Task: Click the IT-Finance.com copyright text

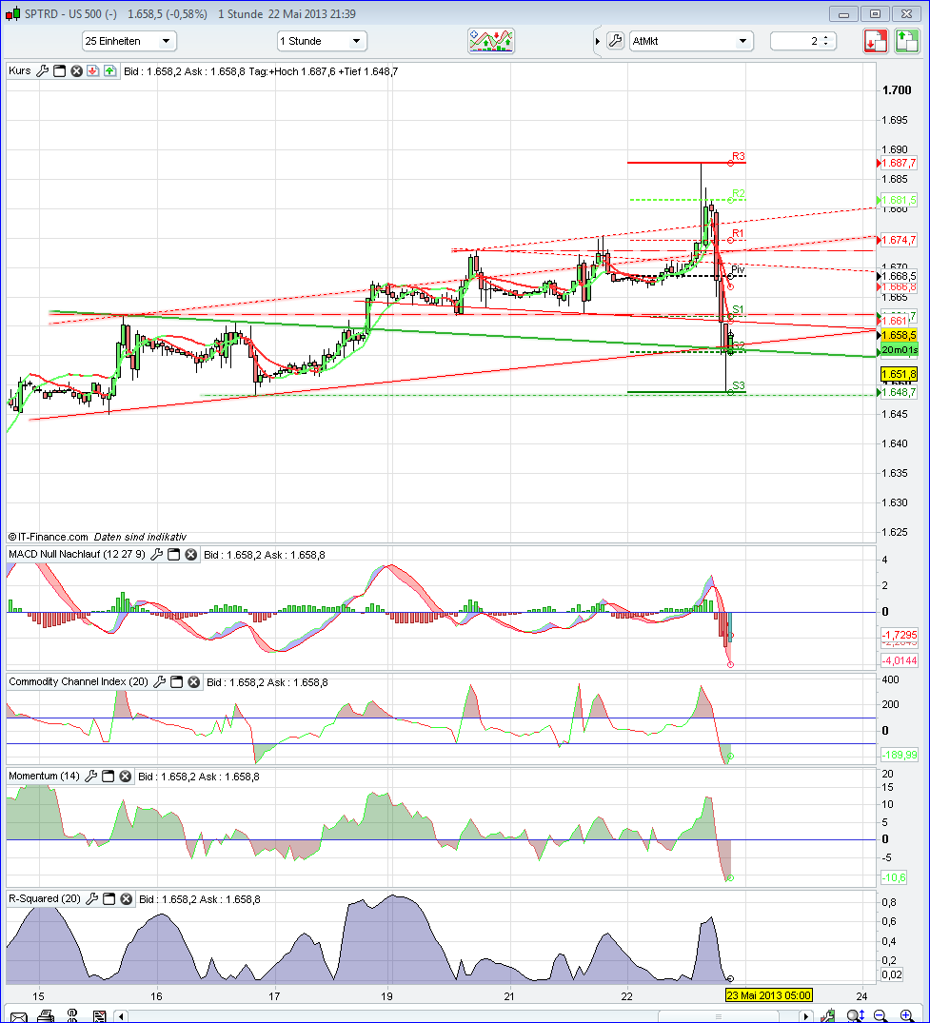Action: (48, 537)
